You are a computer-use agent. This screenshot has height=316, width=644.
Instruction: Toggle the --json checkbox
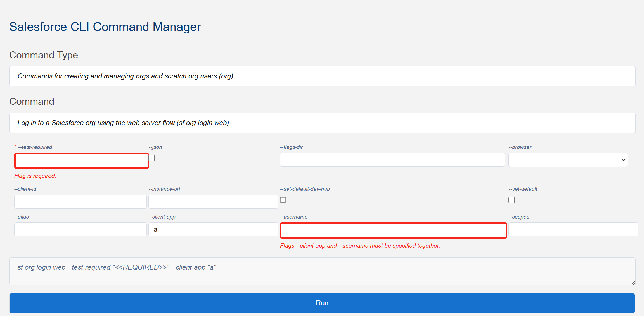(152, 158)
